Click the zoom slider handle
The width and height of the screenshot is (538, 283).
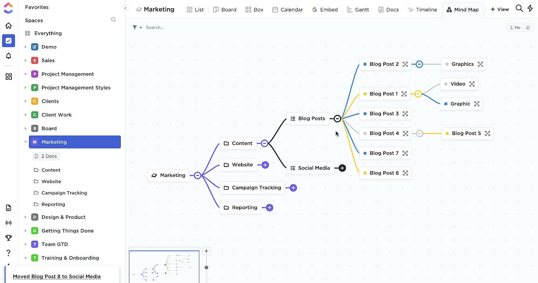206,268
